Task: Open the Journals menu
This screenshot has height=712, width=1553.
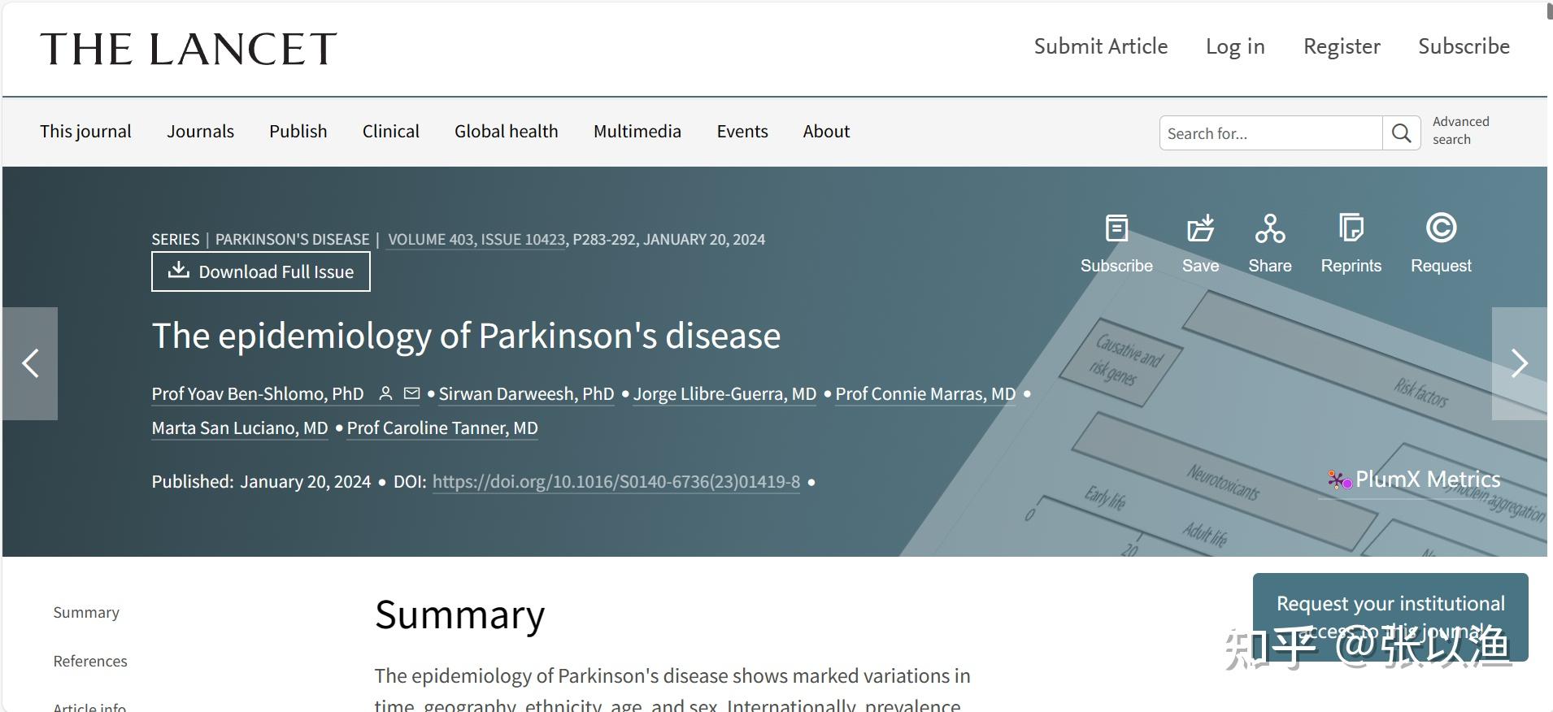Action: (x=200, y=131)
